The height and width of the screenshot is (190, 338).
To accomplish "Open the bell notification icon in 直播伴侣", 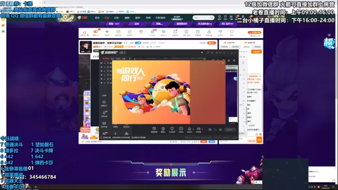I will [229, 60].
